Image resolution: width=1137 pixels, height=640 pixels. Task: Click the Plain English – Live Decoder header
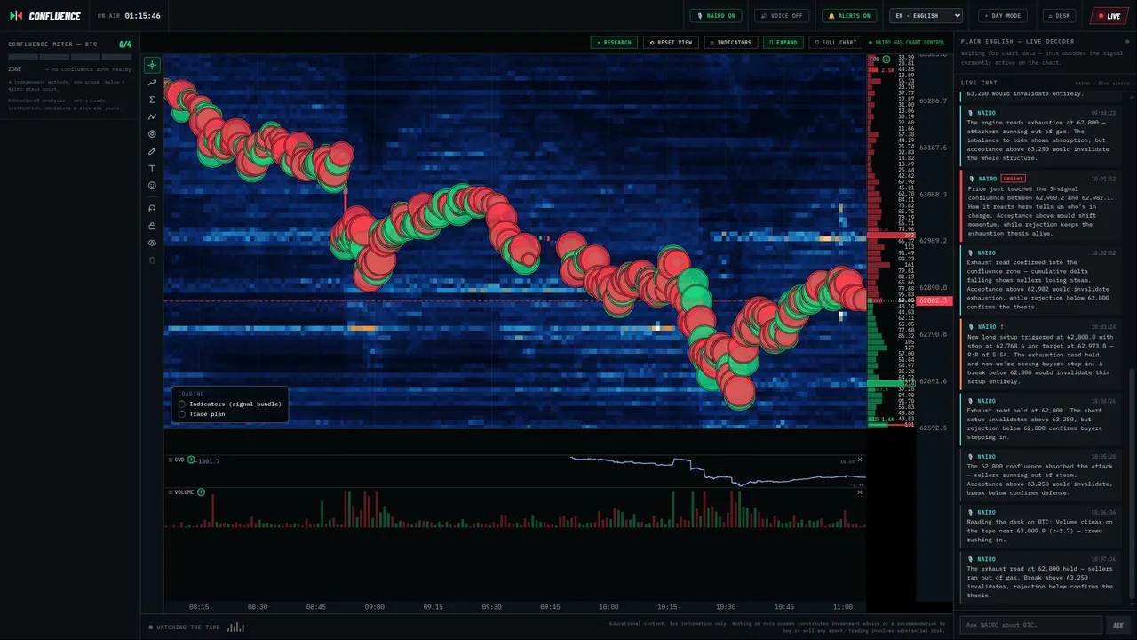1017,41
